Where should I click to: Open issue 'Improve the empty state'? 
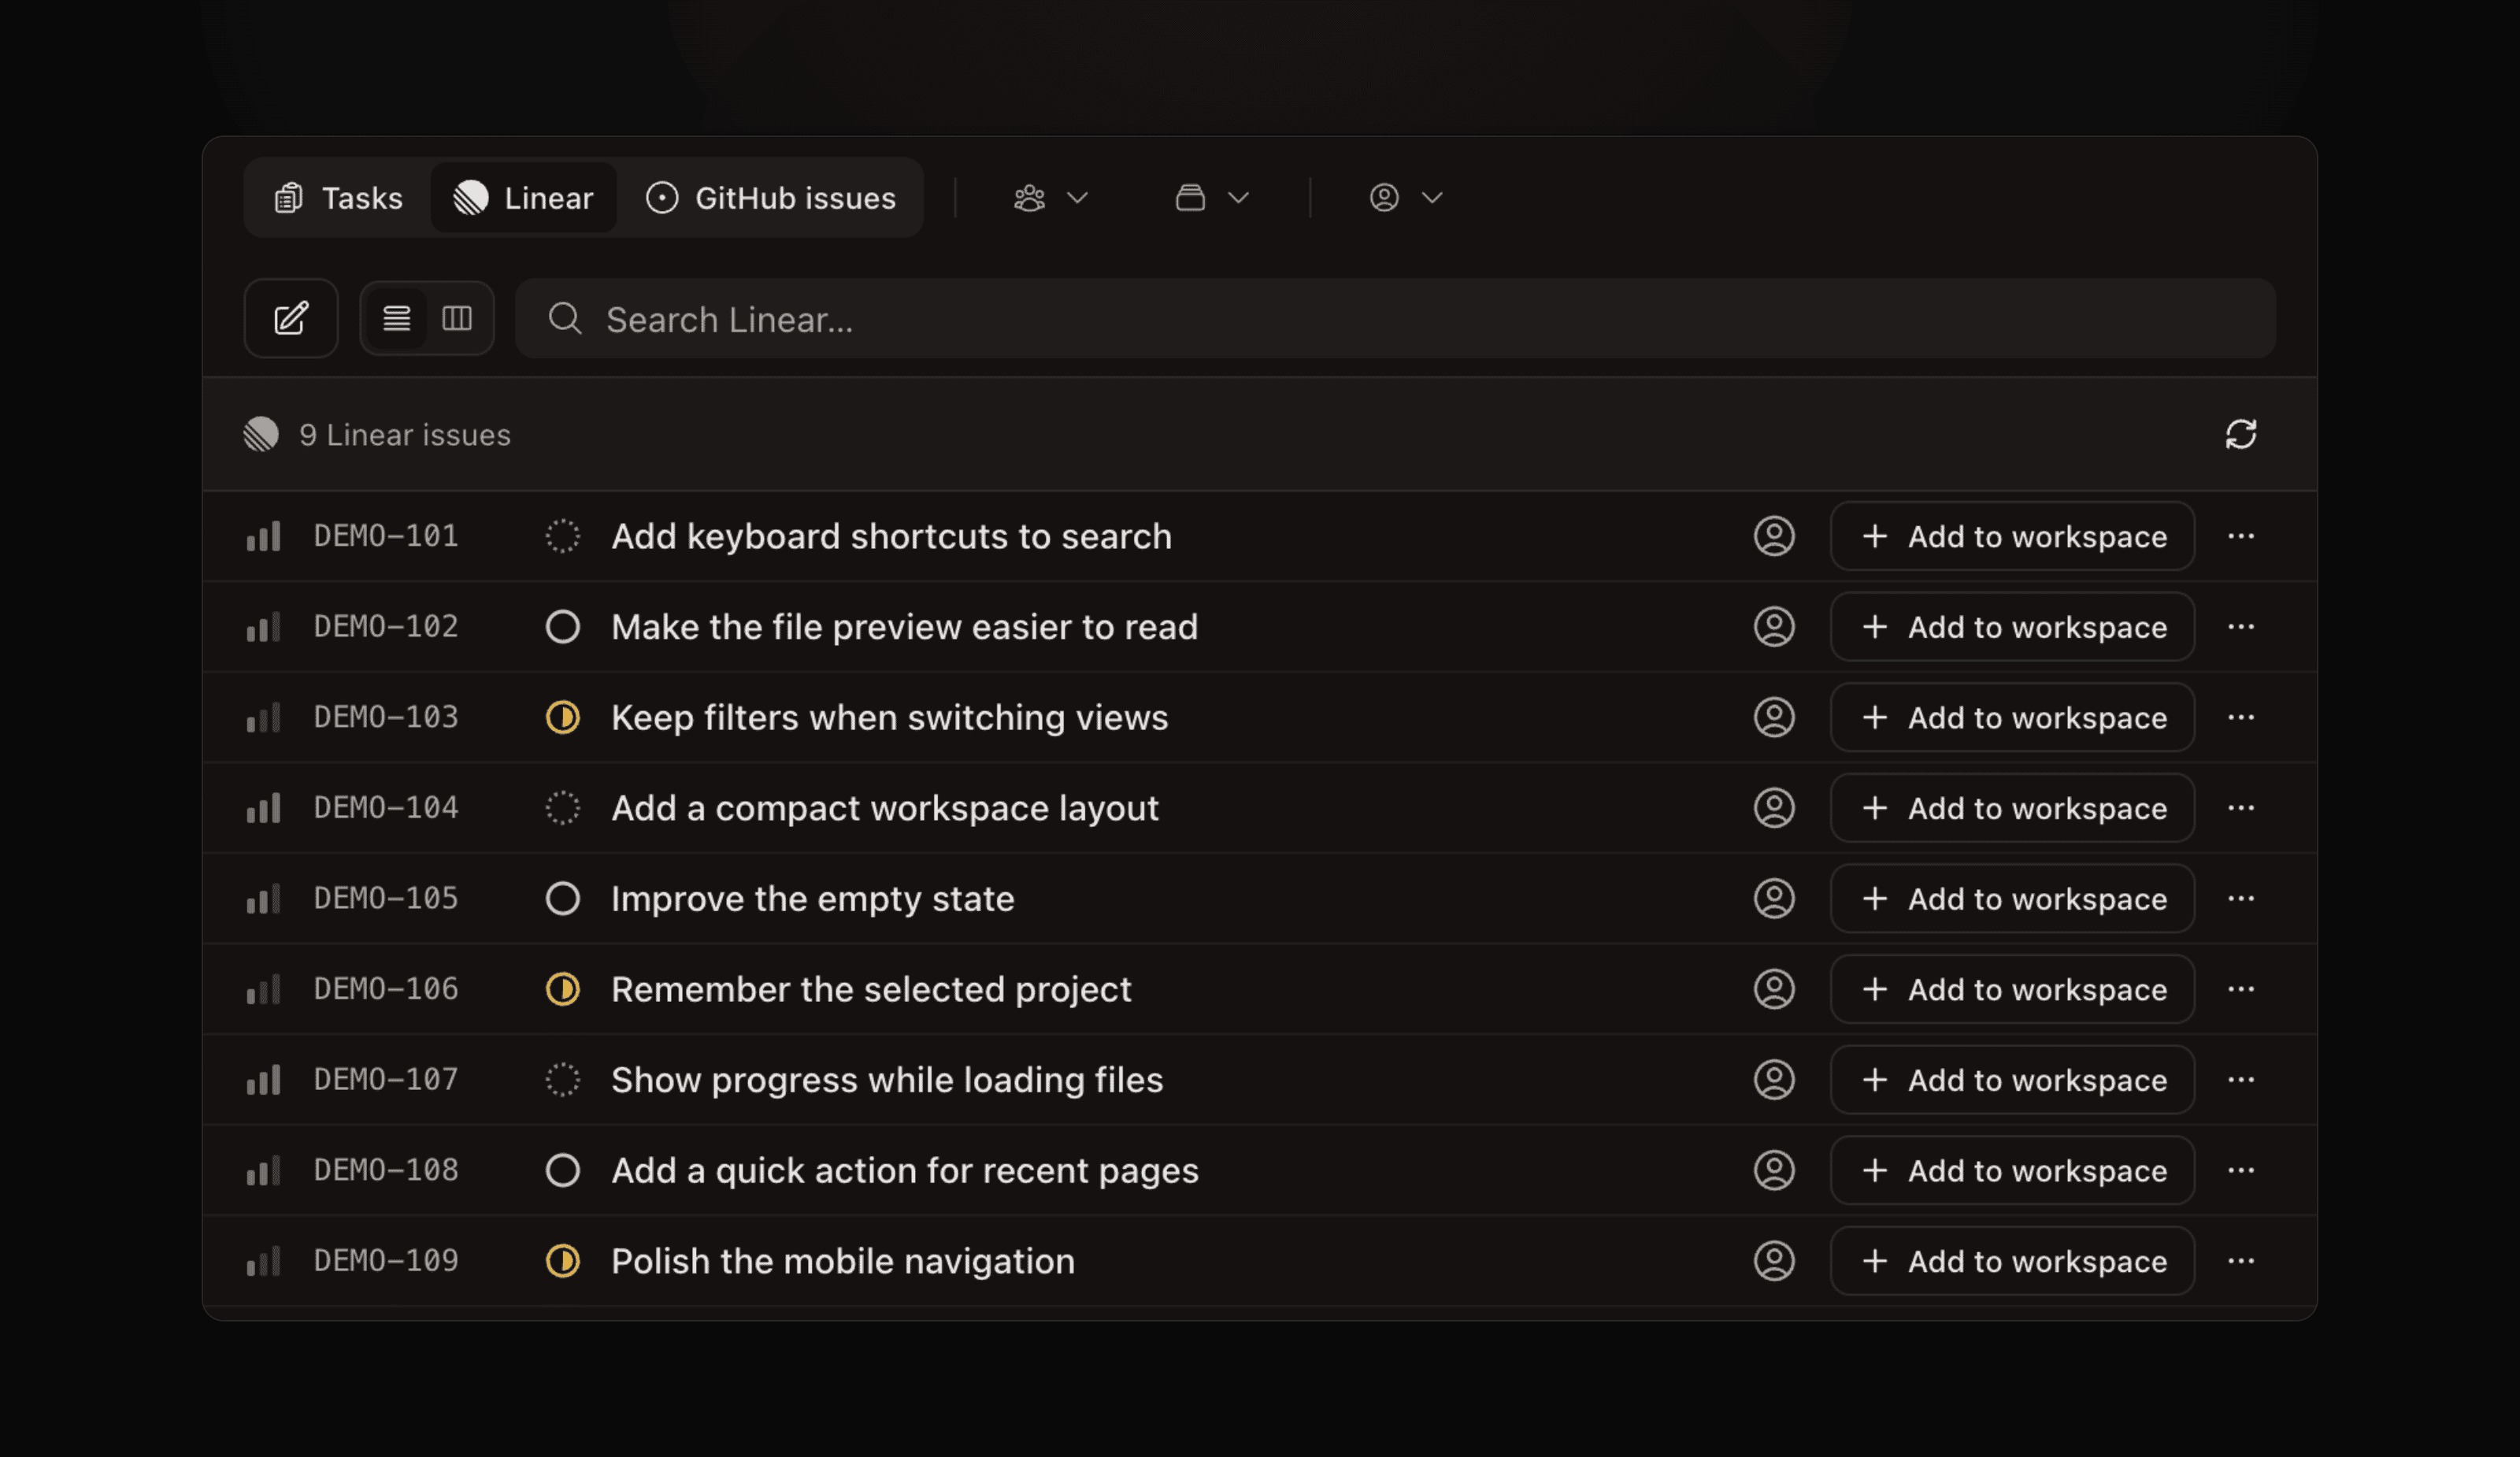point(812,899)
